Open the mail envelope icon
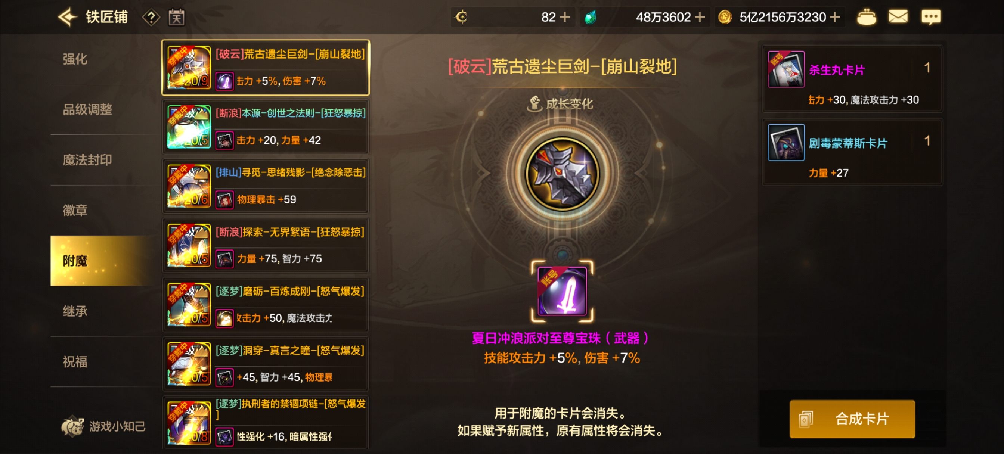This screenshot has height=454, width=1004. [898, 17]
